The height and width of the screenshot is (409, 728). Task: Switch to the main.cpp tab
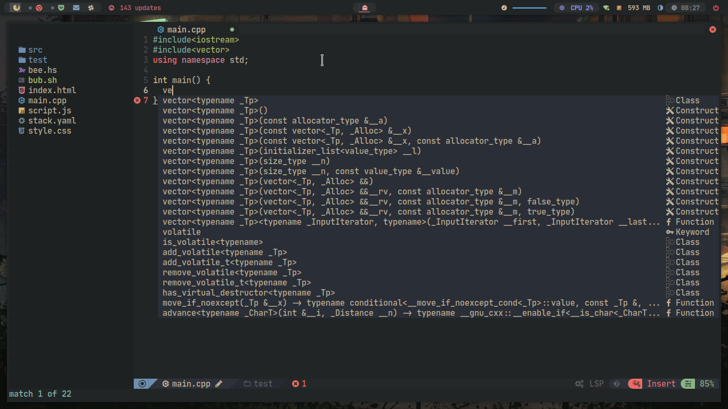(x=186, y=29)
